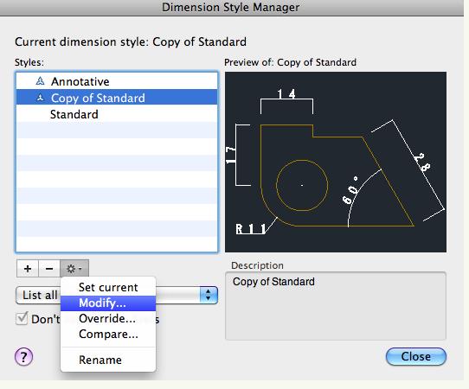Toggle the Don't list checkbox
Screen dimensions: 469x389
click(x=22, y=318)
